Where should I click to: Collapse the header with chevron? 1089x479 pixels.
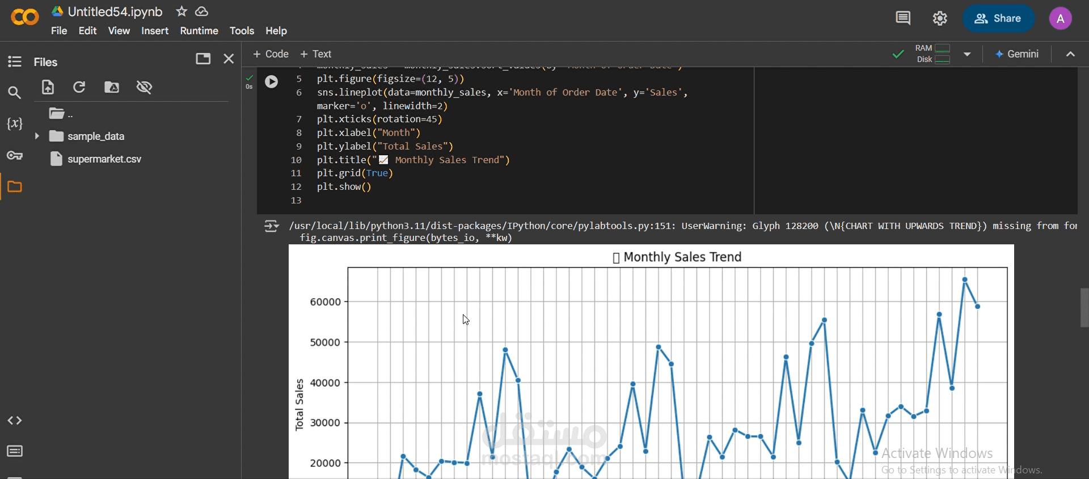[1070, 54]
